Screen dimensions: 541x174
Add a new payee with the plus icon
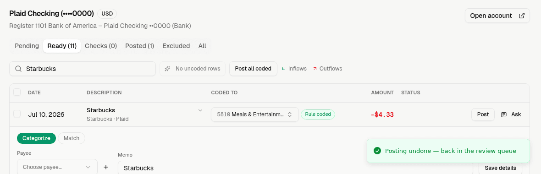pyautogui.click(x=106, y=167)
